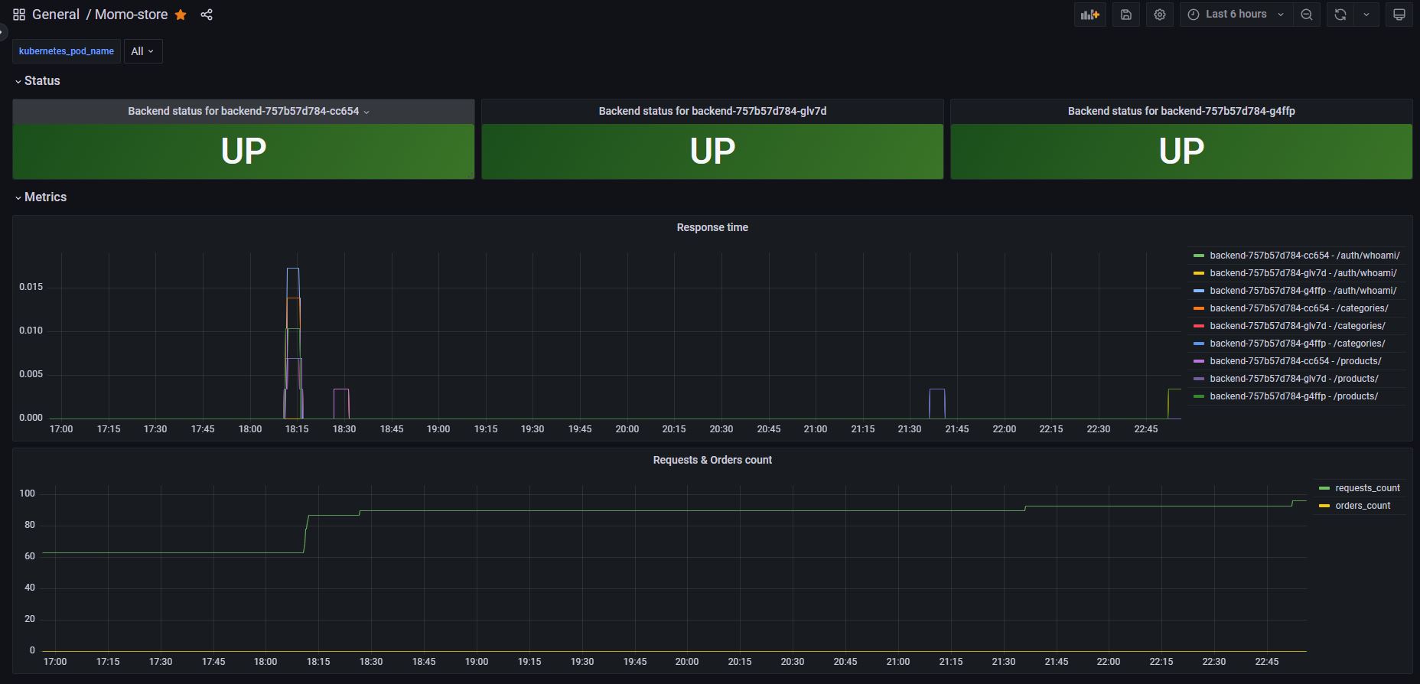Toggle glv7d /auth/whoami/ legend series
This screenshot has width=1420, height=684.
pos(1303,273)
